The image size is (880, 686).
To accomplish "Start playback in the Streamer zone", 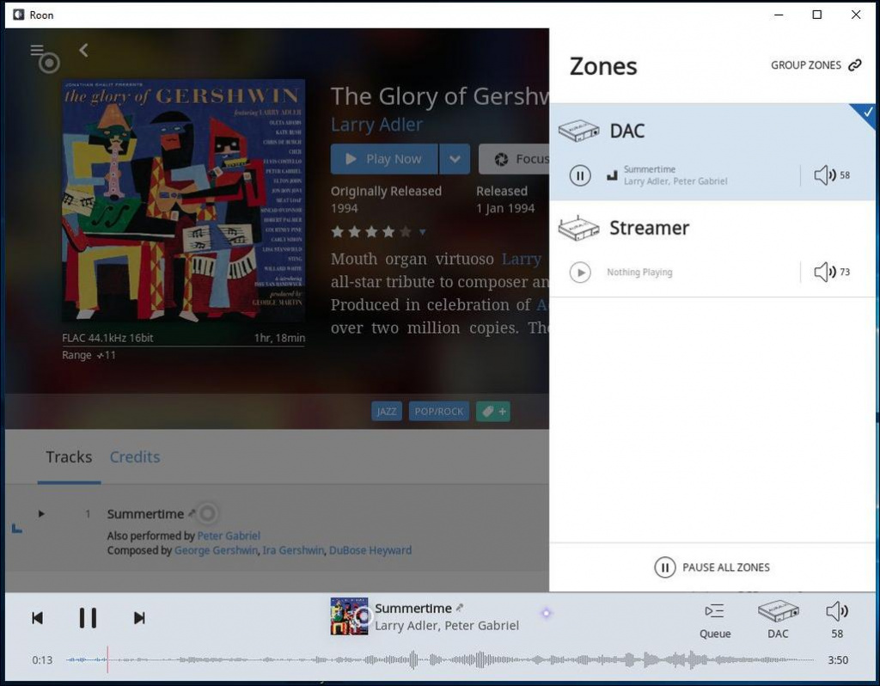I will click(x=580, y=273).
